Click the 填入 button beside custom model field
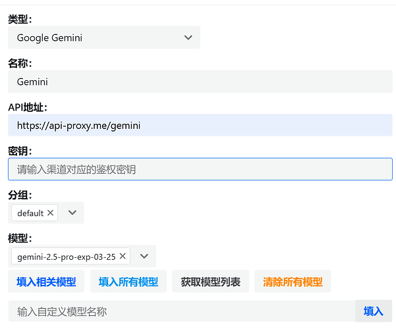 pos(374,311)
